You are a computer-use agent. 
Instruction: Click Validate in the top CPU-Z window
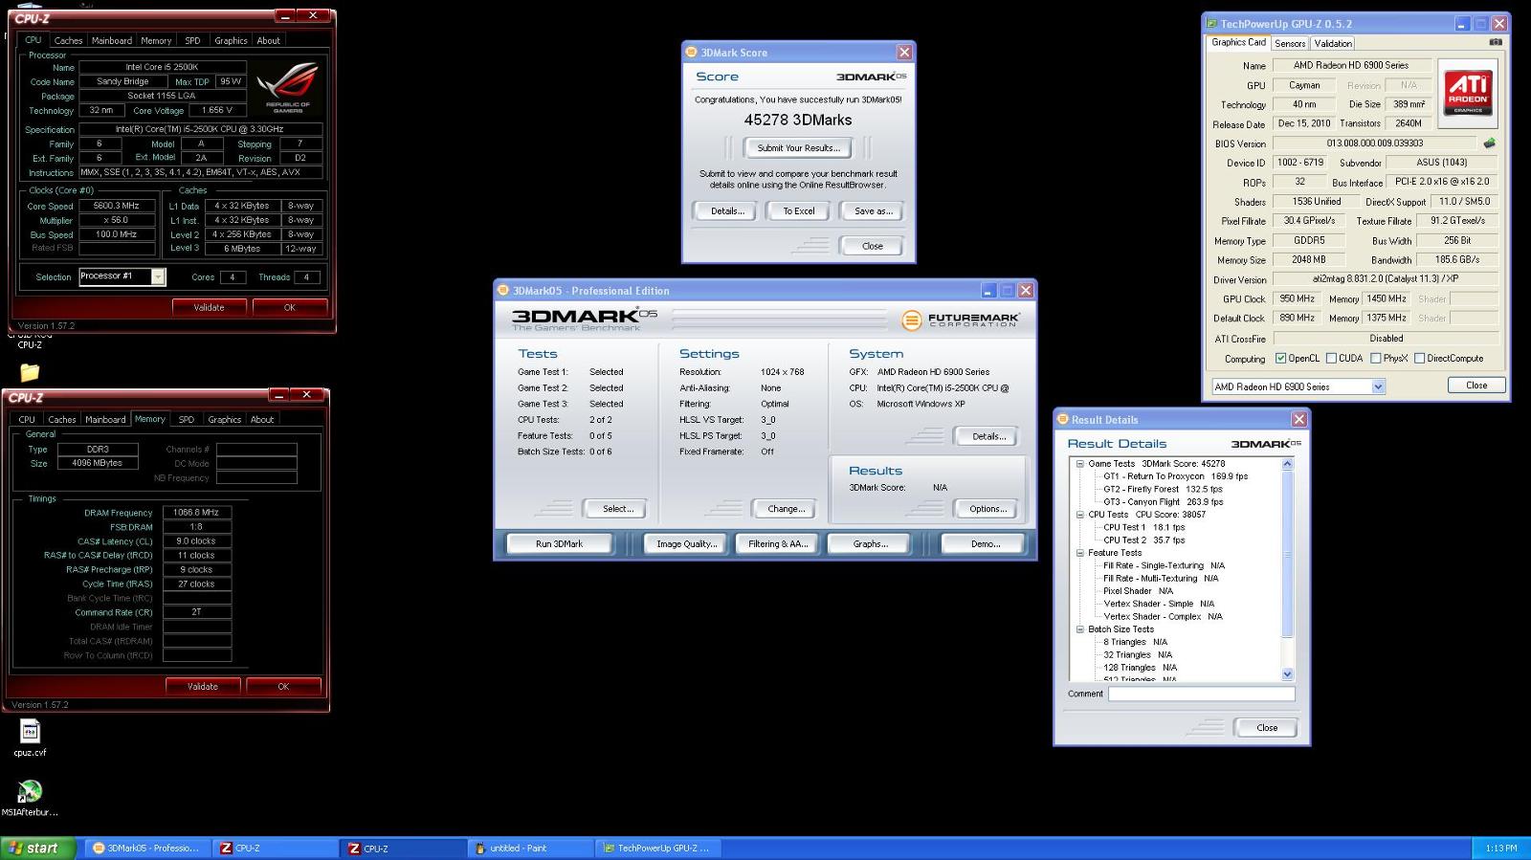pos(209,307)
